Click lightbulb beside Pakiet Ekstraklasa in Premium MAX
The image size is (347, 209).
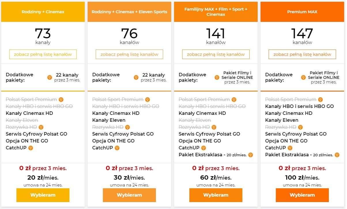(x=337, y=155)
